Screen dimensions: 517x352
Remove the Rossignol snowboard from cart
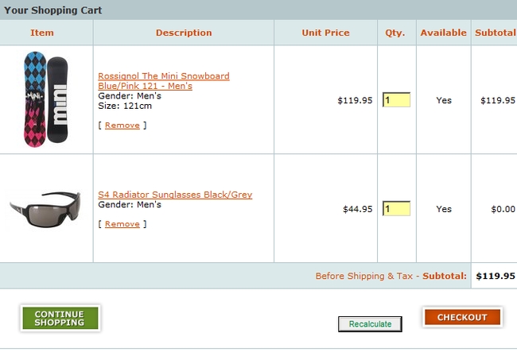pyautogui.click(x=122, y=126)
